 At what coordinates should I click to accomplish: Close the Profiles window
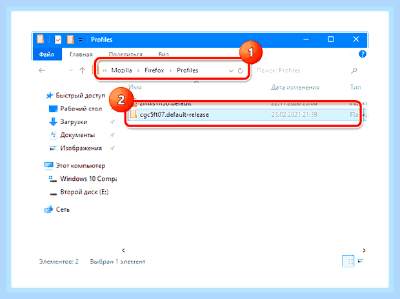tap(356, 39)
